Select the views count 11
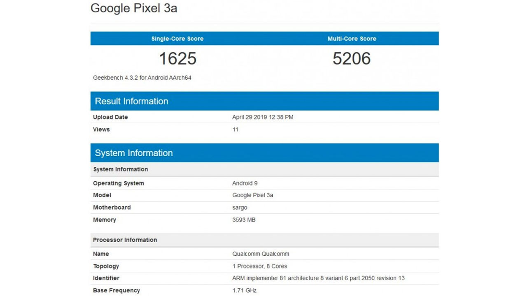Image resolution: width=527 pixels, height=296 pixels. pos(235,129)
